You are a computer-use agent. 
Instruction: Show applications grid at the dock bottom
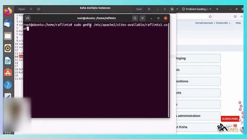8,133
